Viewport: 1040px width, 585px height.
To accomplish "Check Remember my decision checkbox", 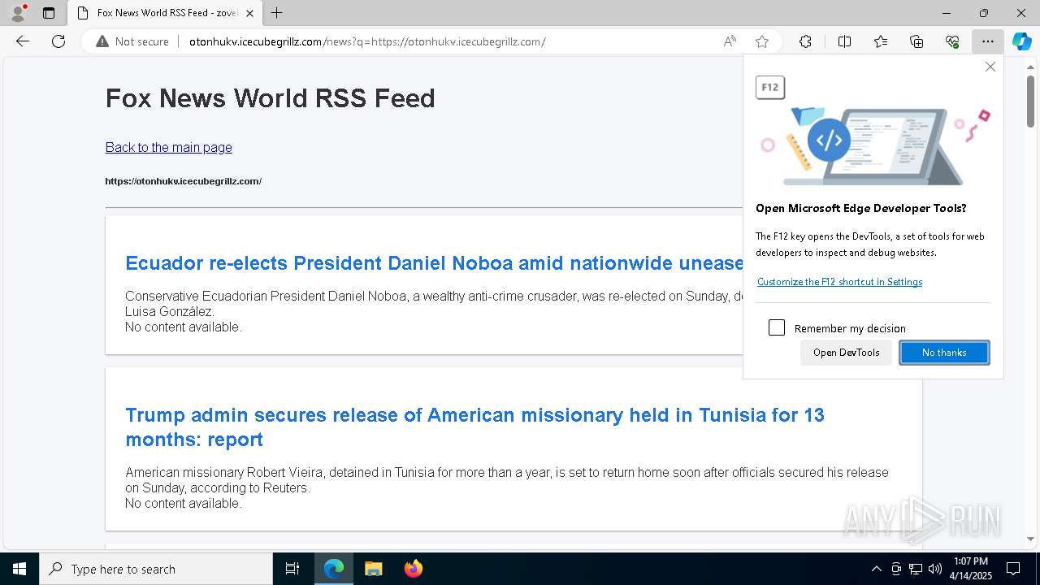I will coord(777,327).
